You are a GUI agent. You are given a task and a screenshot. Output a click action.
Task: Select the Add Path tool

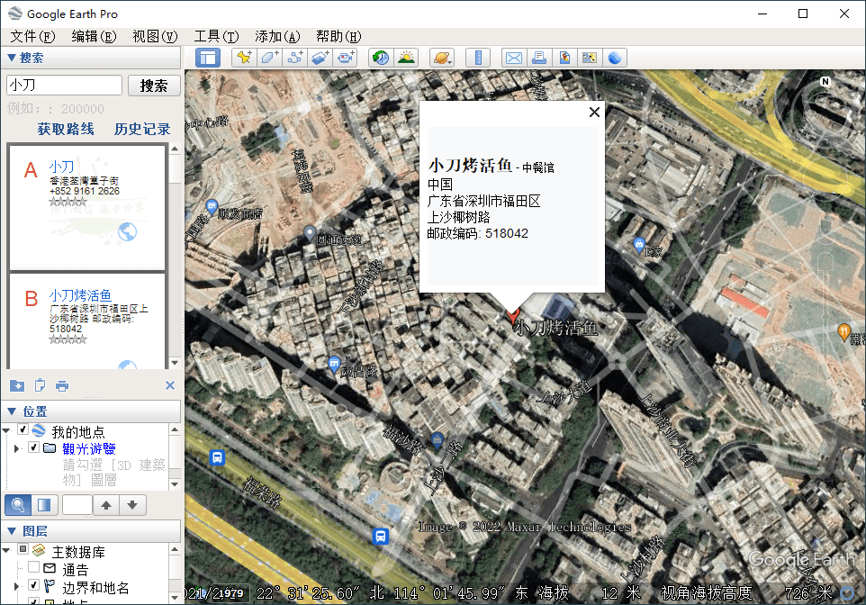click(295, 58)
